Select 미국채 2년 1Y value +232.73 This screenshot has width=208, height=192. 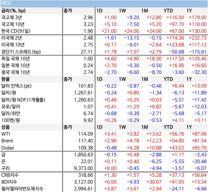coord(198,38)
